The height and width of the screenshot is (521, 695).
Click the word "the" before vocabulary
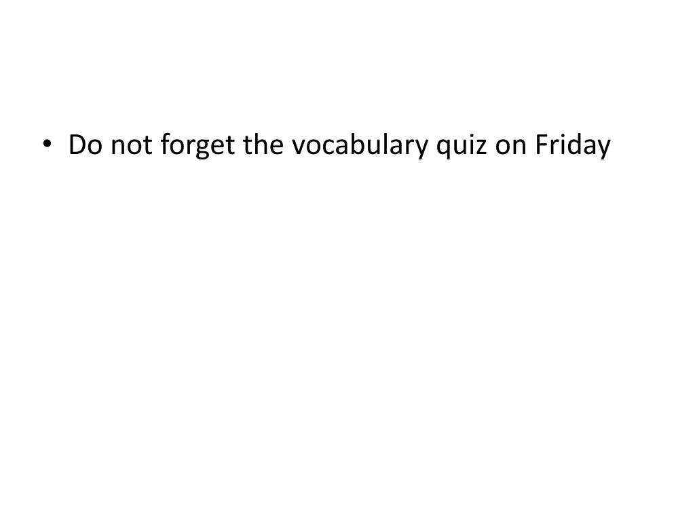tap(263, 144)
